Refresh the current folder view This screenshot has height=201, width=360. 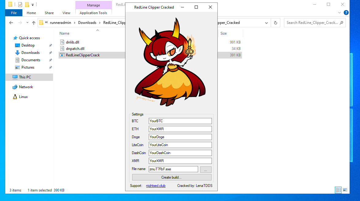click(x=275, y=23)
